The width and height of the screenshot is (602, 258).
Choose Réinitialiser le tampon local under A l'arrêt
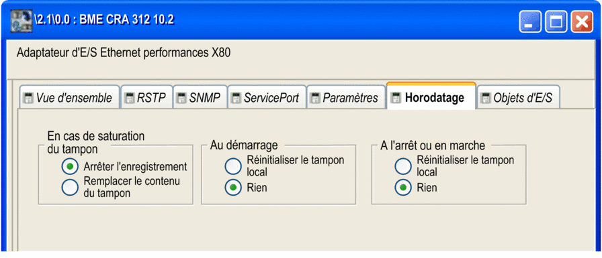click(x=403, y=166)
